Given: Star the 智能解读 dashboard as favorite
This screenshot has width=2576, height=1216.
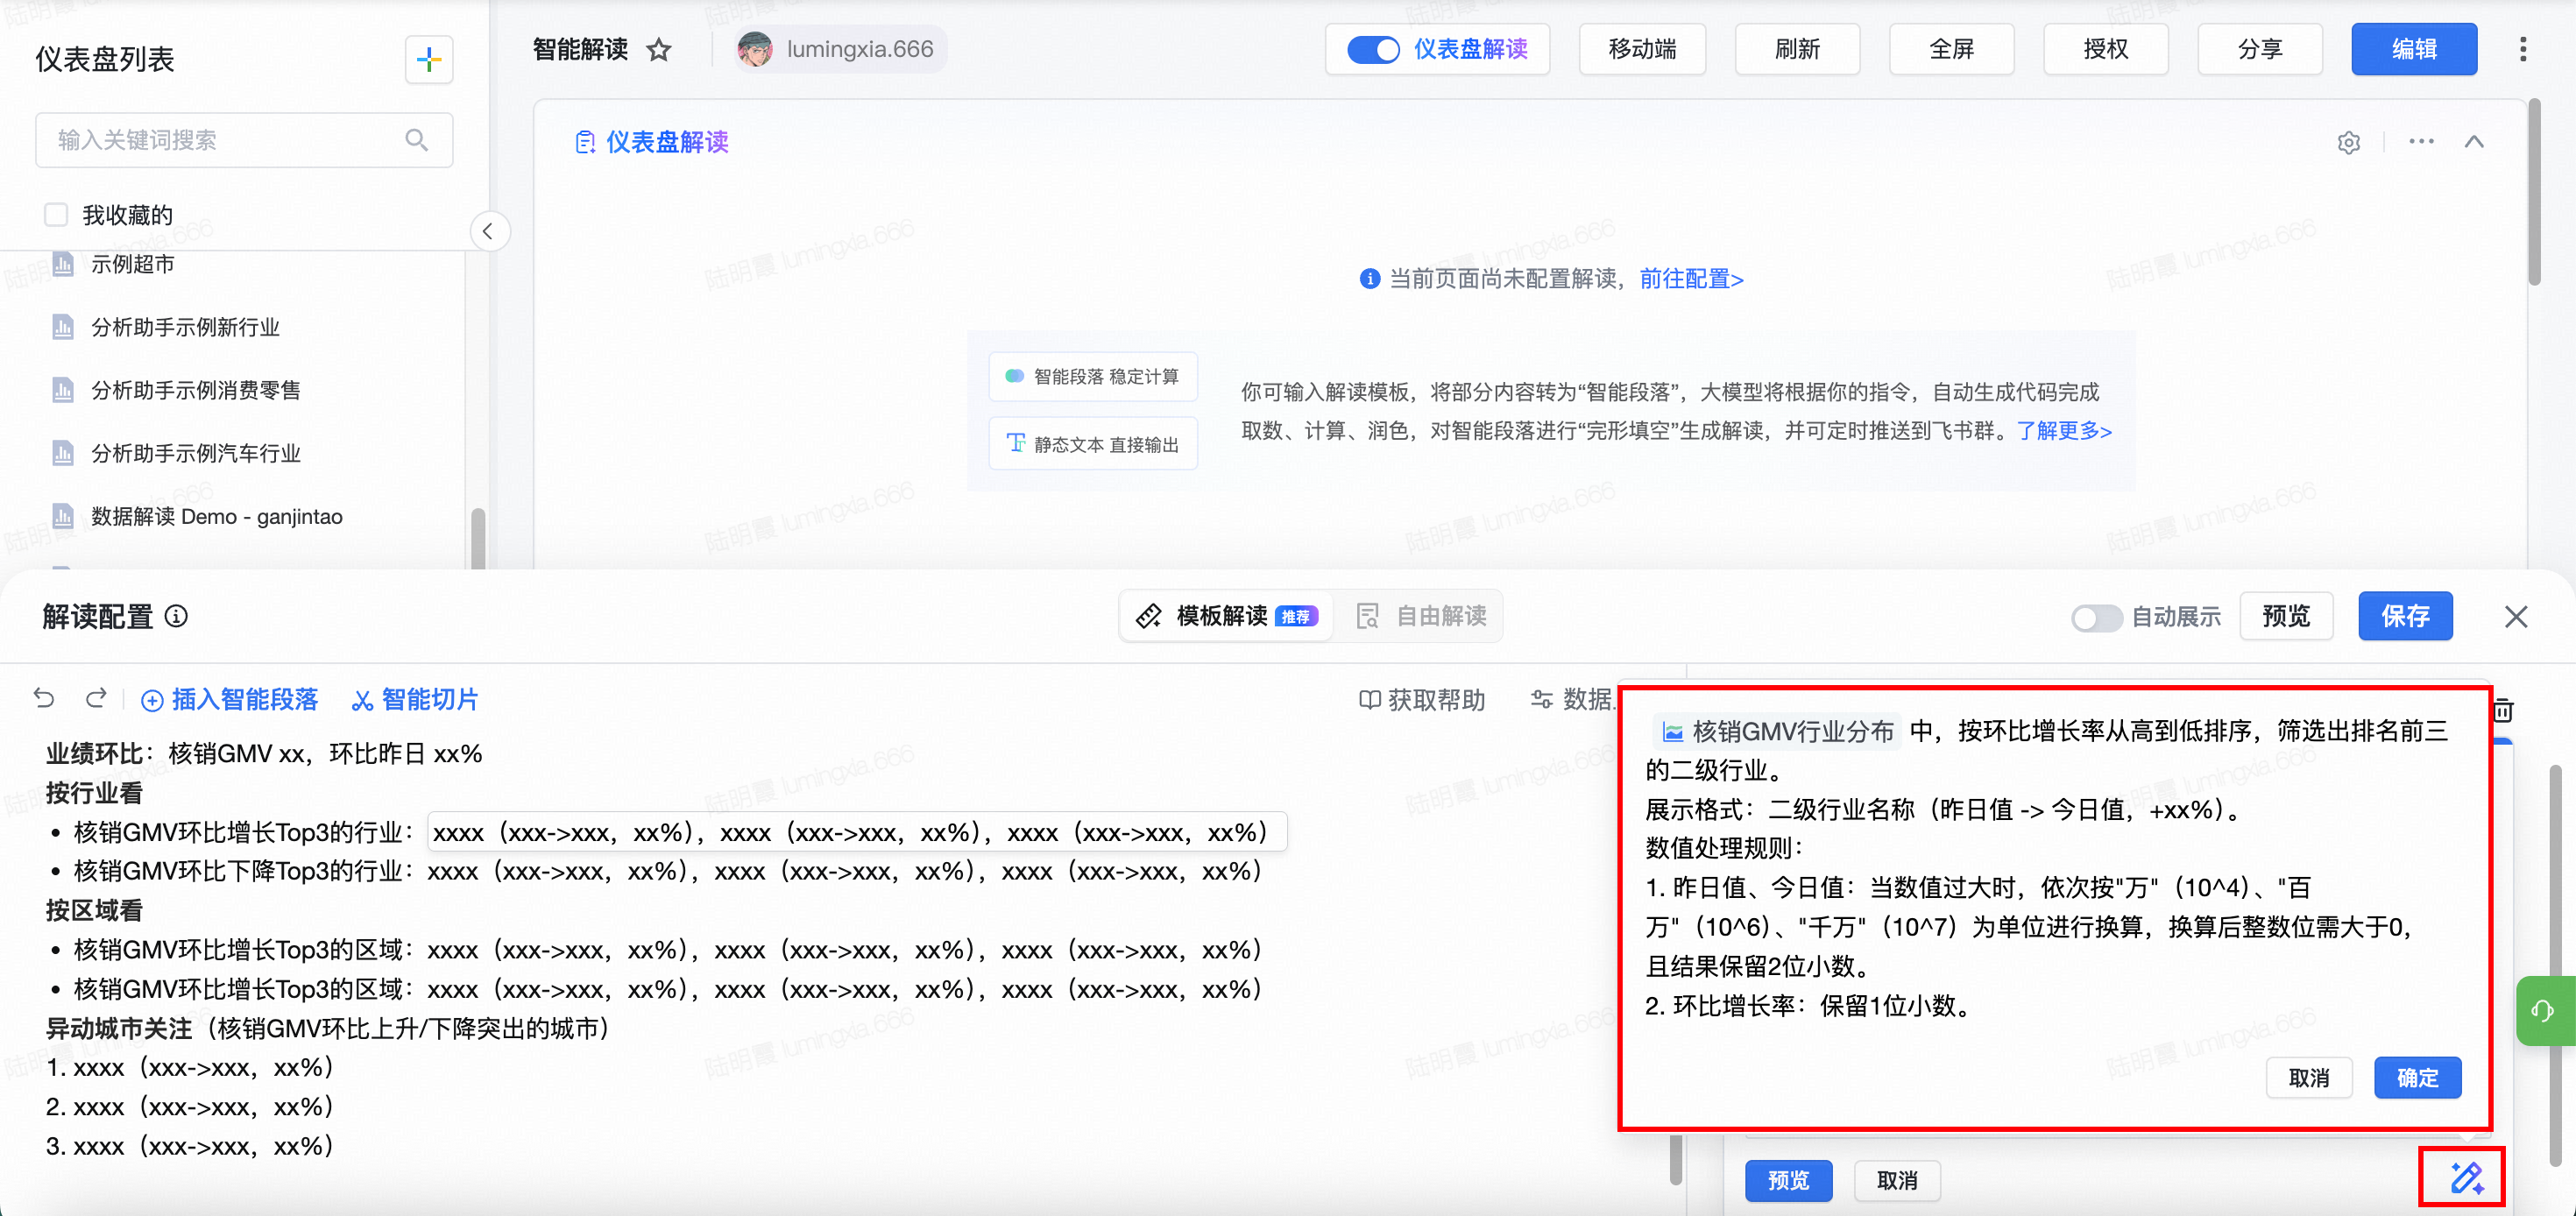Looking at the screenshot, I should tap(658, 50).
